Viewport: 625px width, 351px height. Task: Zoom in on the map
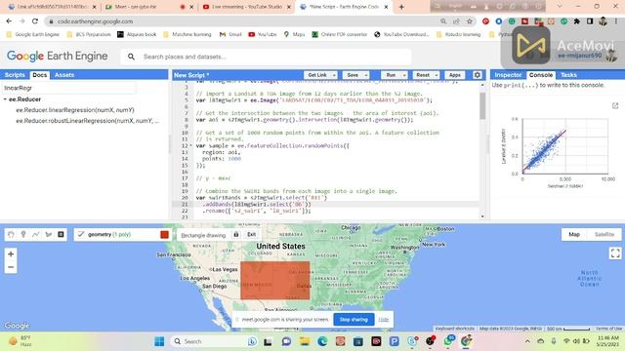[11, 253]
